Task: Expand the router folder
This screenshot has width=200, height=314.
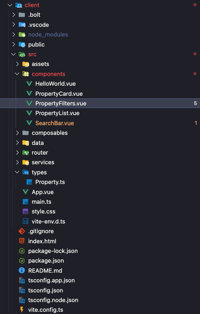Action: pyautogui.click(x=17, y=153)
